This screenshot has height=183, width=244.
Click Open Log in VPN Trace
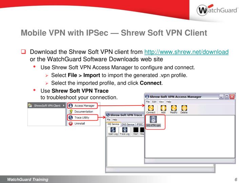pos(113,131)
